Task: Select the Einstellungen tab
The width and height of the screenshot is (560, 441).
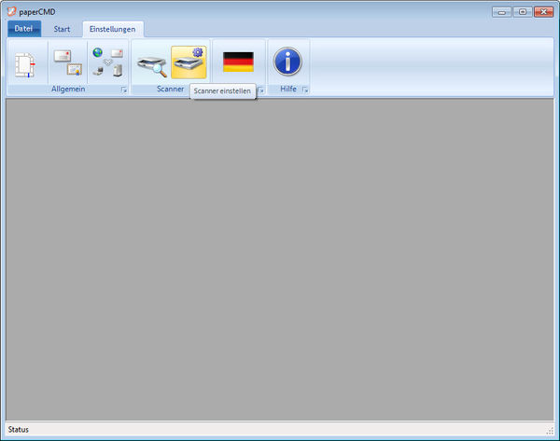Action: [x=113, y=29]
